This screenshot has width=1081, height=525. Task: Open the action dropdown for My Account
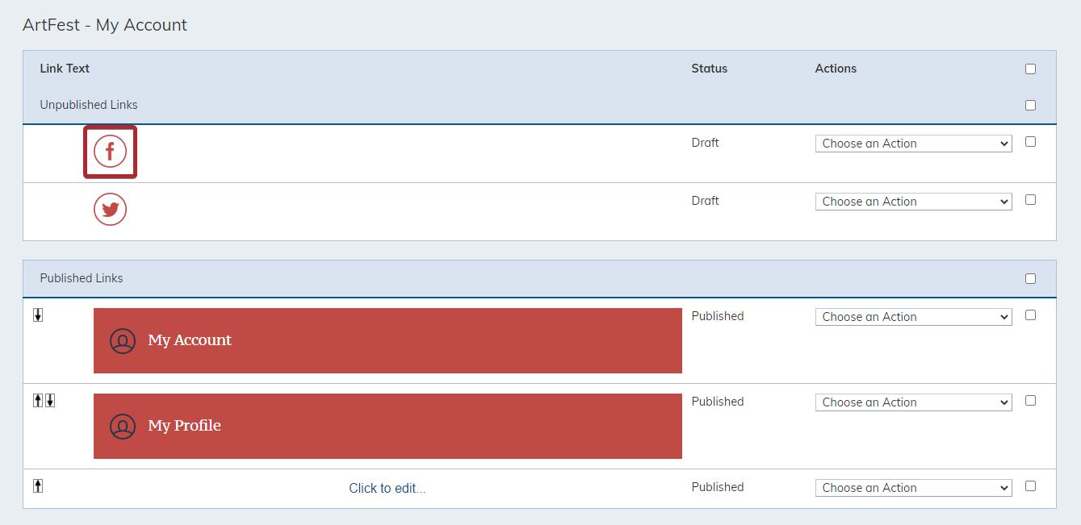(913, 317)
